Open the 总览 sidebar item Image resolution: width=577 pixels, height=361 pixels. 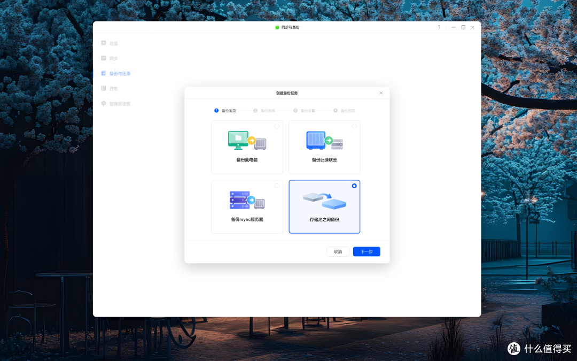[110, 43]
